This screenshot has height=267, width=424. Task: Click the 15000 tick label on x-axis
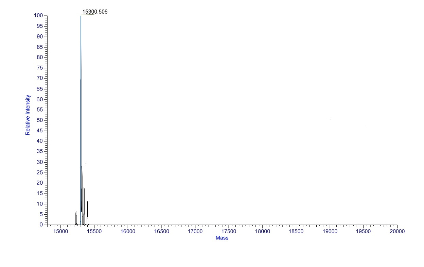pyautogui.click(x=60, y=231)
